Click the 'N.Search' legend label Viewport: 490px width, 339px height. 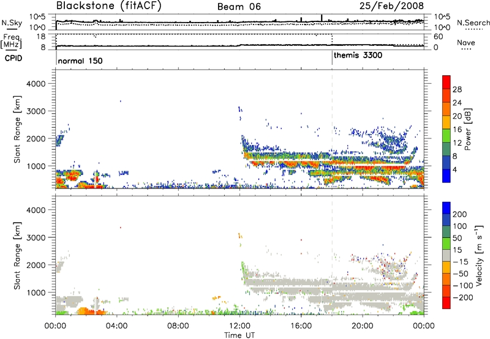pyautogui.click(x=473, y=23)
